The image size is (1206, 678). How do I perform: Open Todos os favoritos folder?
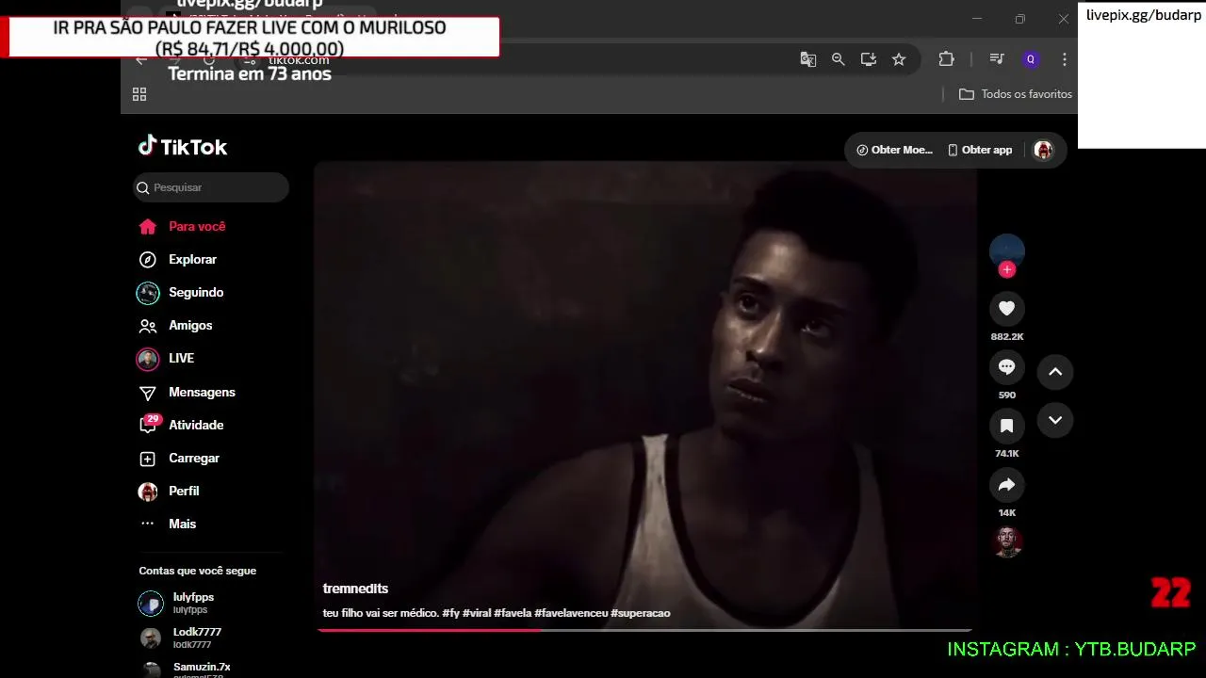(x=1016, y=94)
